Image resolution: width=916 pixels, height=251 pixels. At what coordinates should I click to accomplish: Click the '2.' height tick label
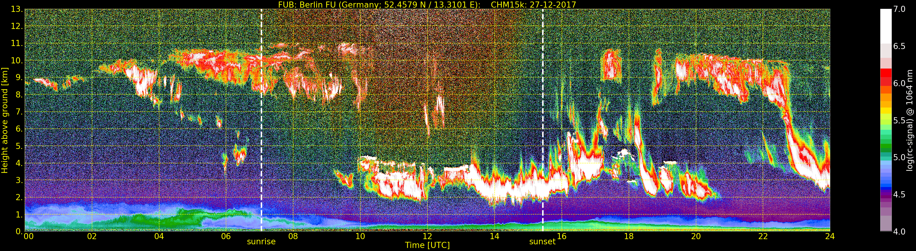[19, 197]
